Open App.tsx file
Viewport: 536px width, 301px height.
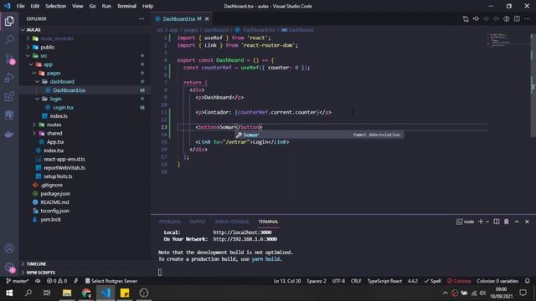[x=55, y=141]
